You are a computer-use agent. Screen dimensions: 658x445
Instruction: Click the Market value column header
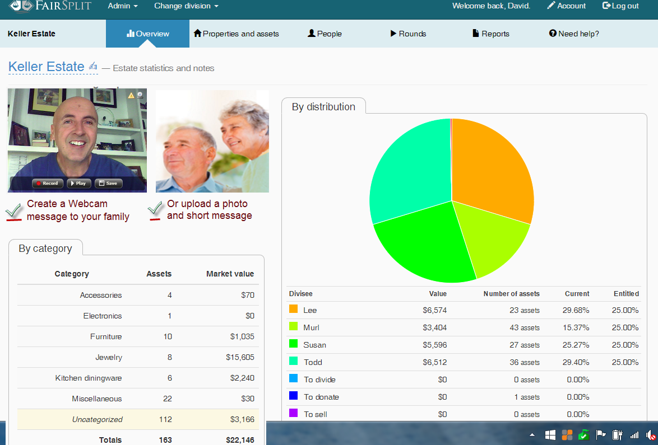230,274
